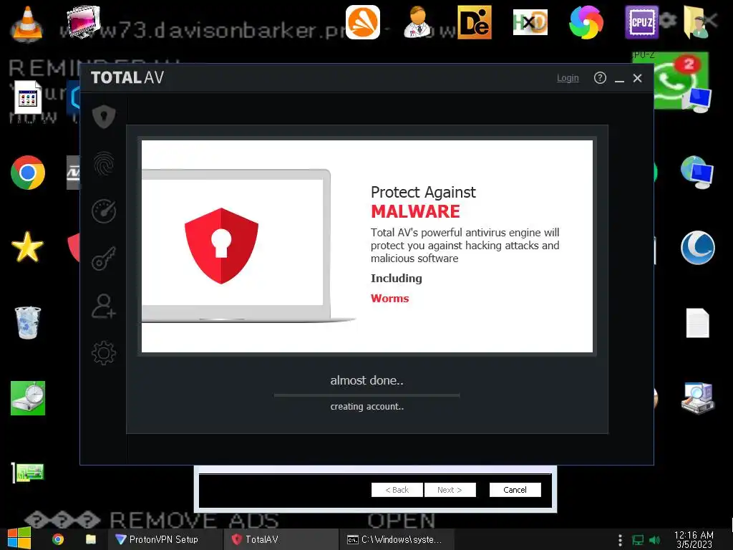Click the installation progress bar
Image resolution: width=733 pixels, height=550 pixels.
[x=367, y=395]
